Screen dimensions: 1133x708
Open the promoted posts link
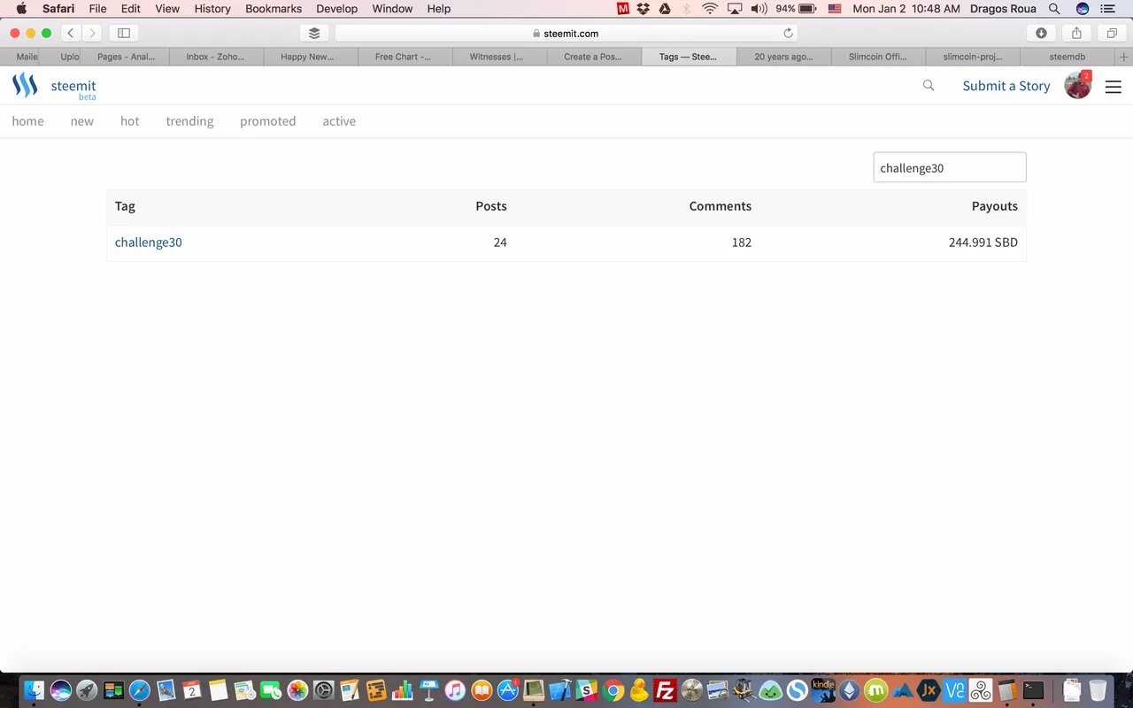[x=268, y=121]
